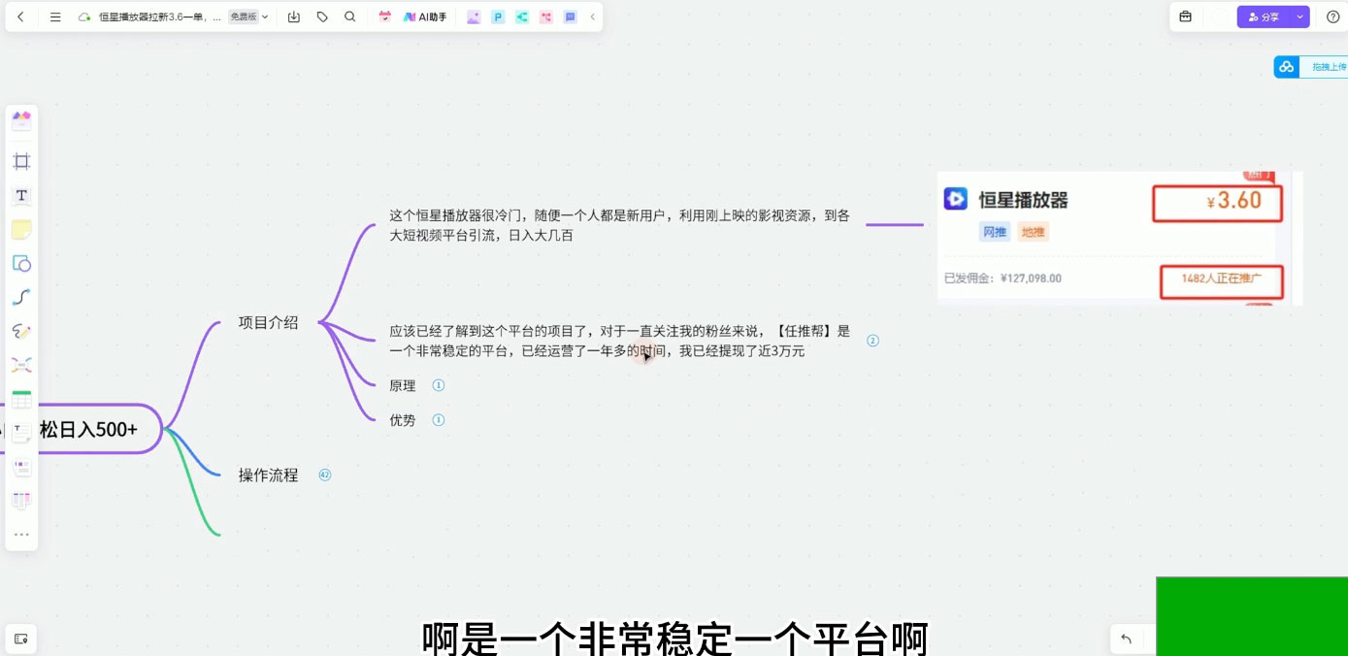Open the templates shapes library
This screenshot has width=1348, height=656.
pyautogui.click(x=21, y=120)
